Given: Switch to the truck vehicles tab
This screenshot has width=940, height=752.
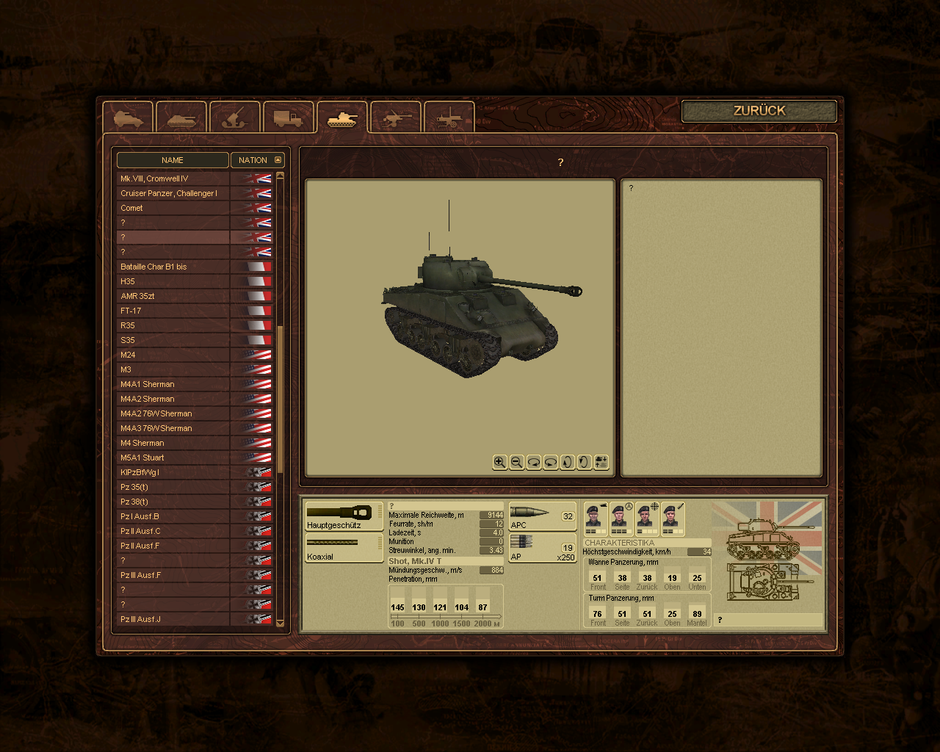Looking at the screenshot, I should tap(289, 117).
